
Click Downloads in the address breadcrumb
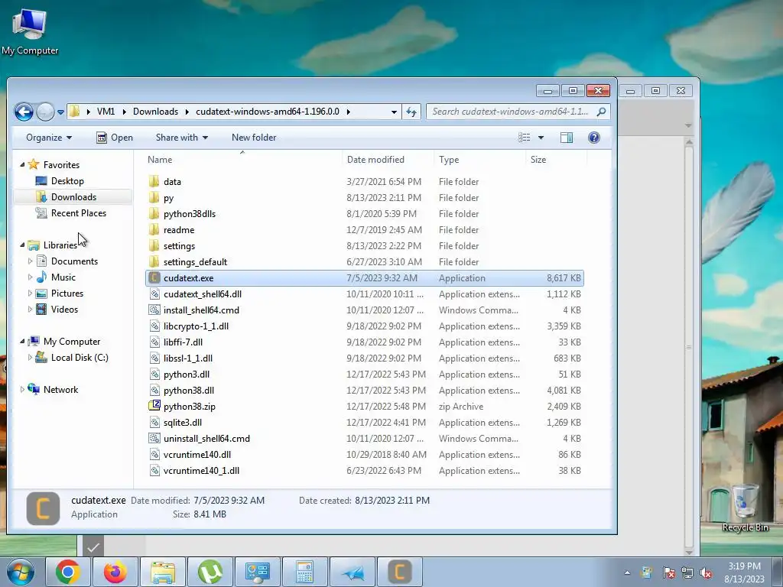click(x=155, y=112)
